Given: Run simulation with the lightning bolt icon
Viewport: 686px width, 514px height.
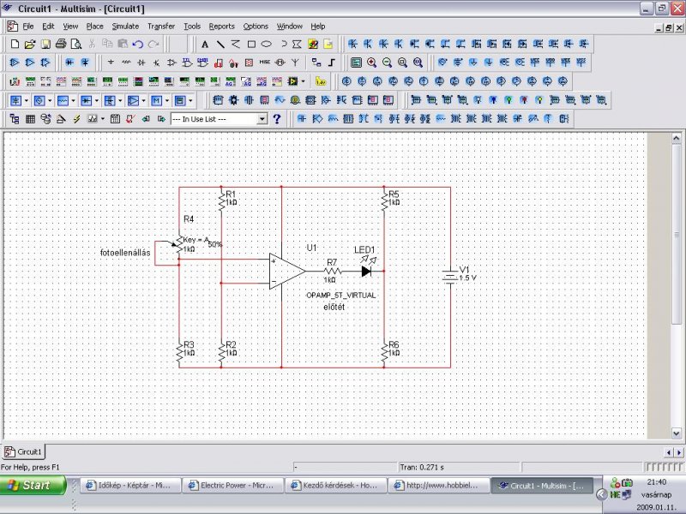Looking at the screenshot, I should click(x=76, y=119).
